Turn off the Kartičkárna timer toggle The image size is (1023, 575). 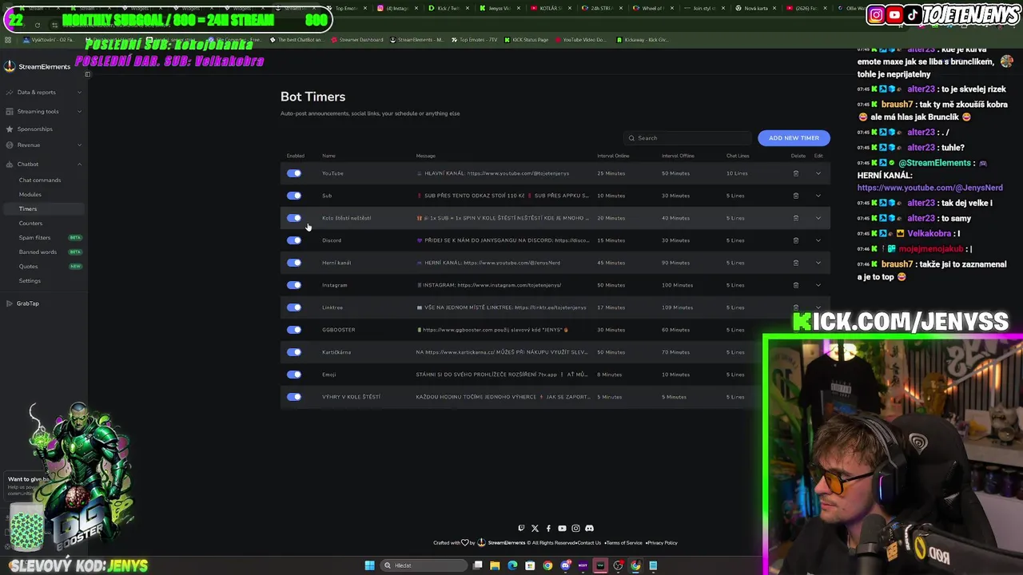point(294,352)
